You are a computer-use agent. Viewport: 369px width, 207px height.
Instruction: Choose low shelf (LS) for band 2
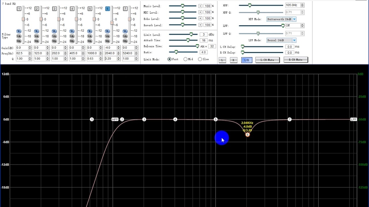coord(36,36)
